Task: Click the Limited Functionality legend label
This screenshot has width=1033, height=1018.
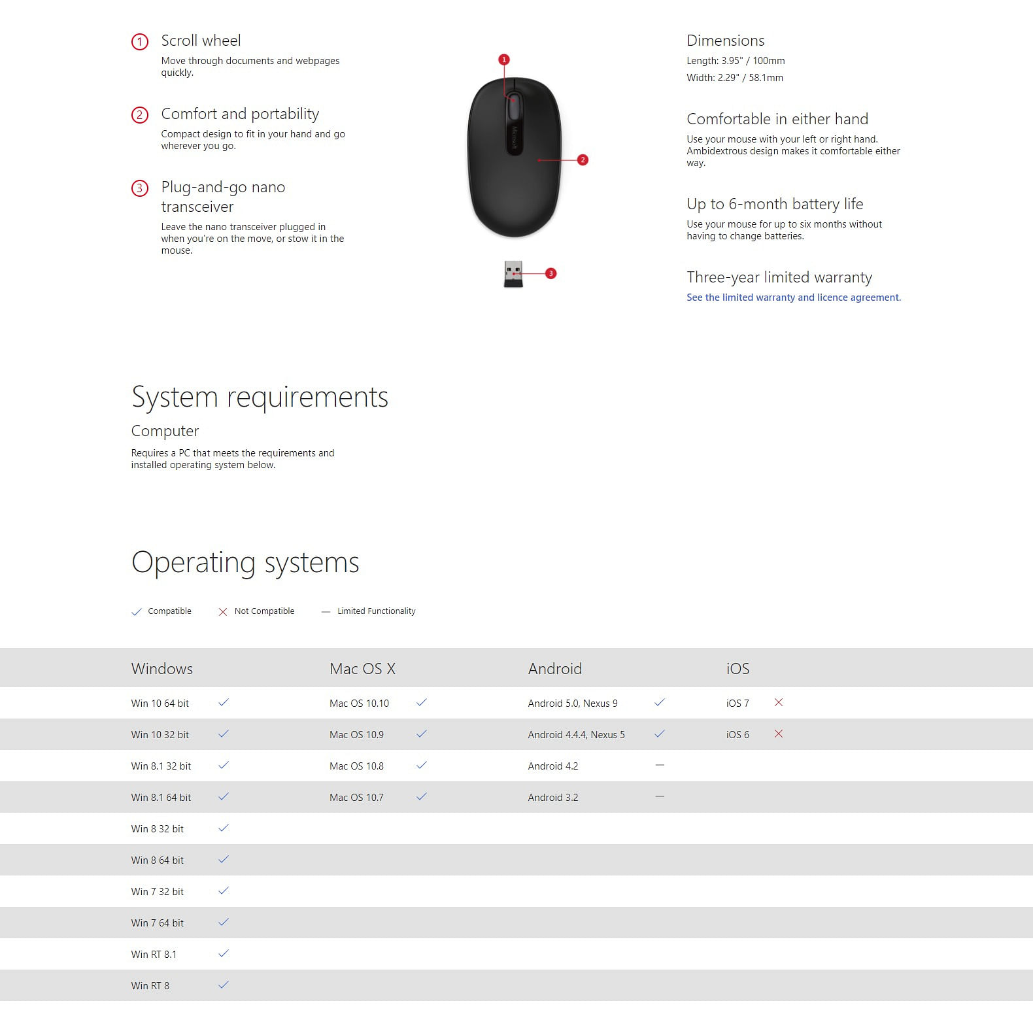Action: pyautogui.click(x=377, y=611)
